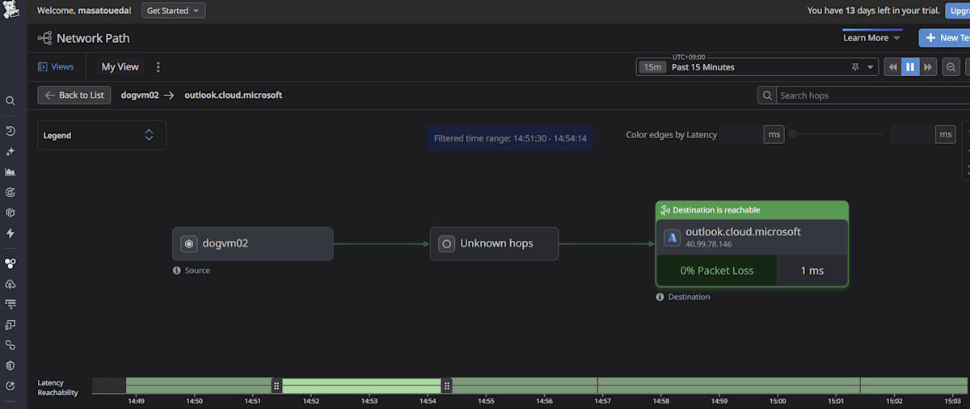The width and height of the screenshot is (970, 409).
Task: Open the shield security icon in sidebar
Action: tap(11, 365)
